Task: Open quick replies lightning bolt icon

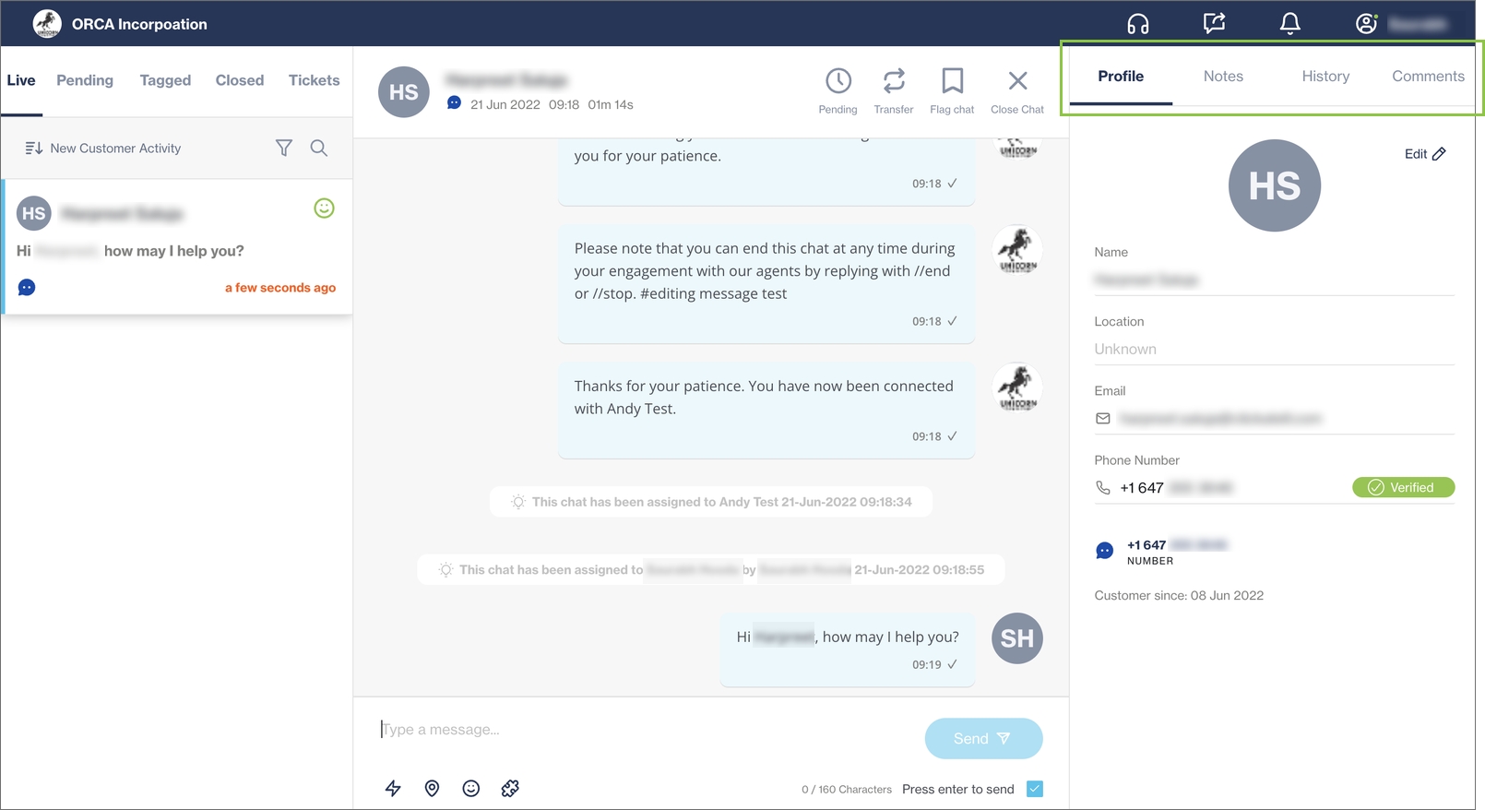Action: coord(393,788)
